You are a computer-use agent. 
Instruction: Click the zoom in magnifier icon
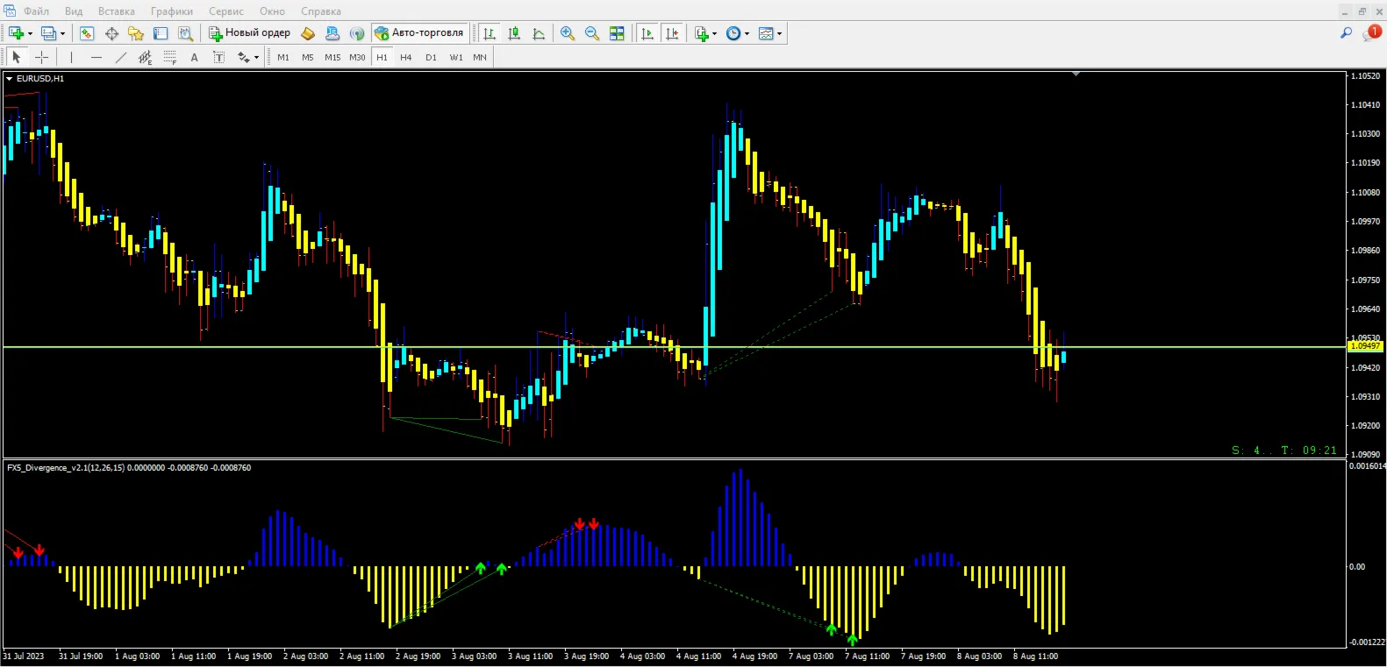[568, 33]
